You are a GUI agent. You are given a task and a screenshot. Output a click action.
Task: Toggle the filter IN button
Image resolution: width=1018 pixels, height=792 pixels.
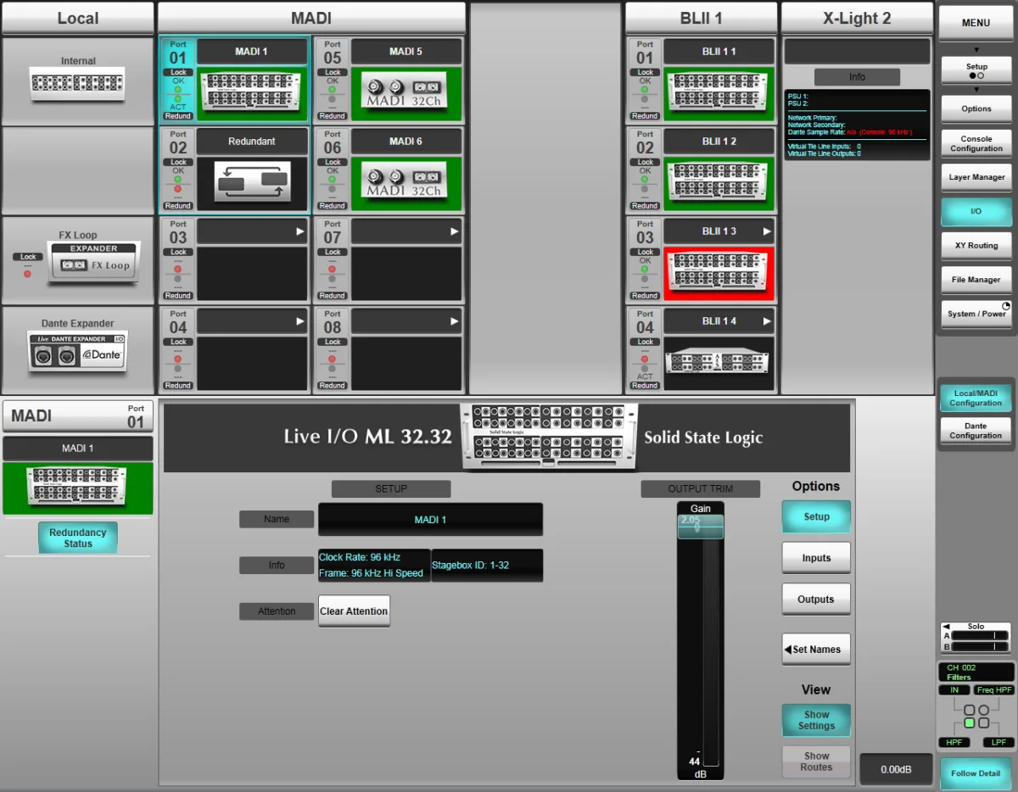pyautogui.click(x=954, y=690)
